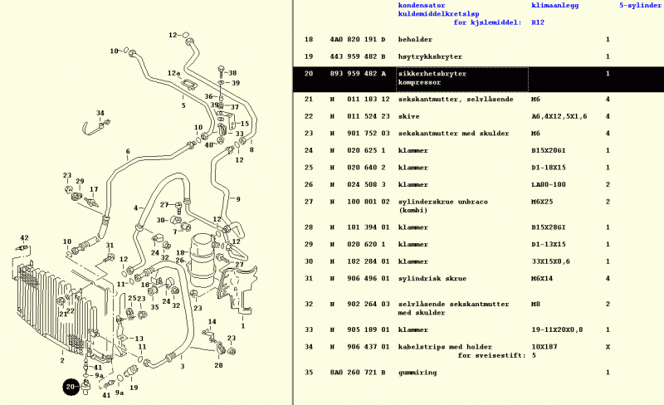Select hose callout 6 in the diagram
This screenshot has height=405, width=664.
coord(128,152)
